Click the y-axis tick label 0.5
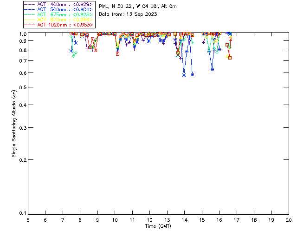The height and width of the screenshot is (238, 297). click(x=23, y=87)
